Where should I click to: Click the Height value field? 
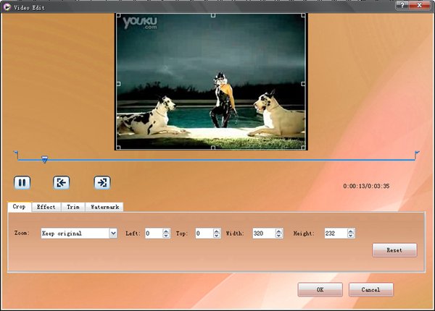click(x=336, y=233)
